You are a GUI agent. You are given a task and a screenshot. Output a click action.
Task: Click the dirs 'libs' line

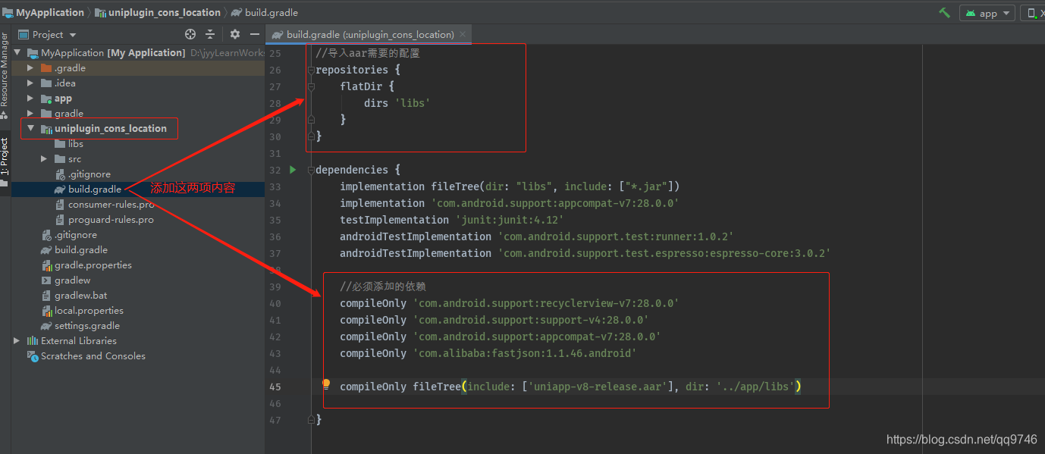tap(397, 103)
